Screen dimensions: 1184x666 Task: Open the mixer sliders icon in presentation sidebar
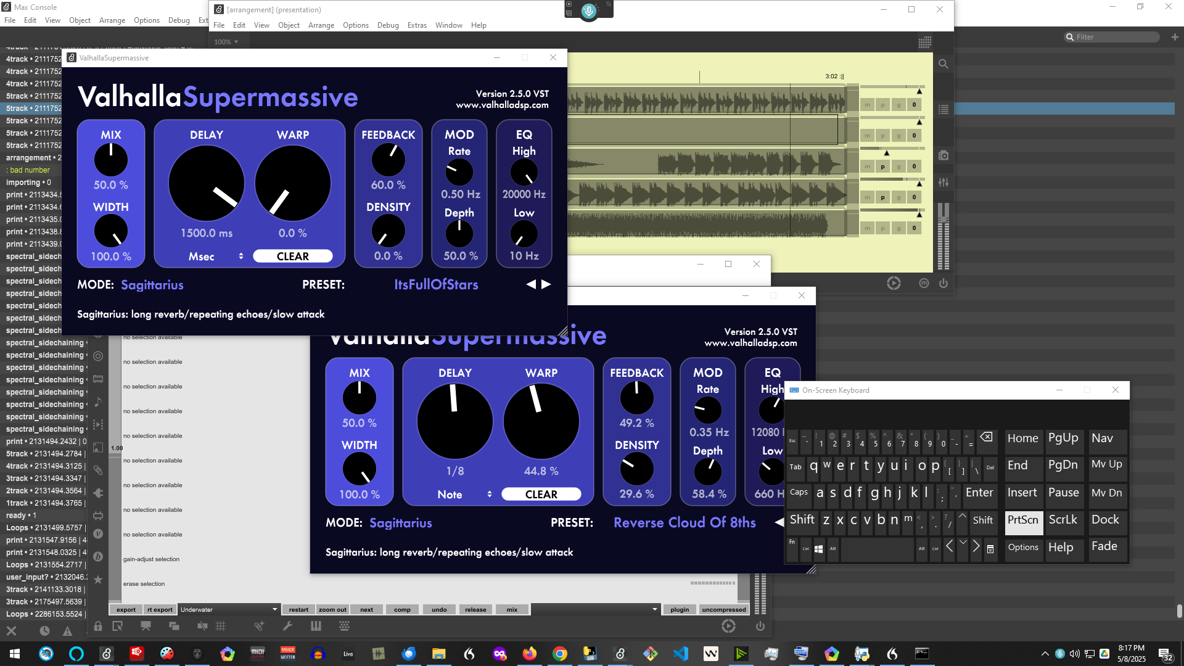point(943,183)
